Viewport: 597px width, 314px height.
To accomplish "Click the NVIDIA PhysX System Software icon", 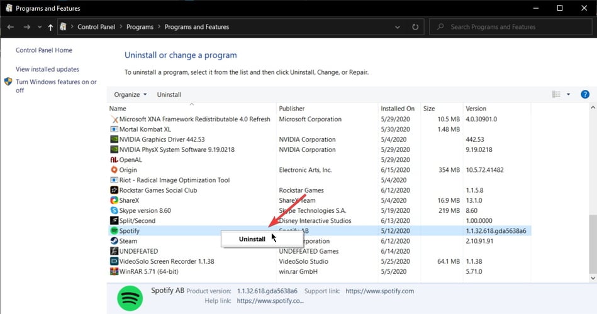I will click(114, 149).
